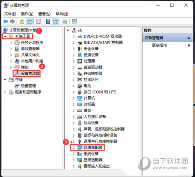This screenshot has height=177, width=195.
Task: Click the 处理器 chip icon
Action: (80, 61)
